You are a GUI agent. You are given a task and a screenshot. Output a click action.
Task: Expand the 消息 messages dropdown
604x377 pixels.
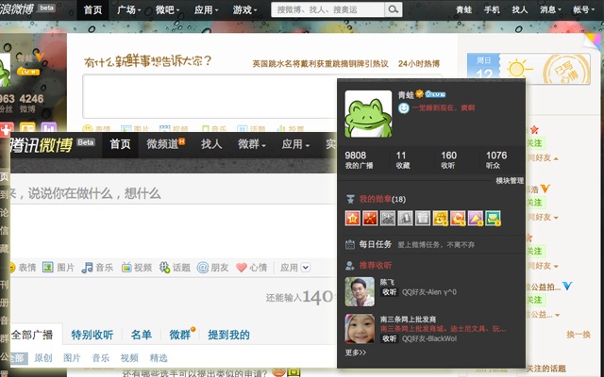click(550, 9)
